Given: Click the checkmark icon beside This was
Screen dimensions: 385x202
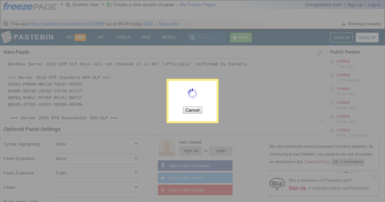Looking at the screenshot, I should [6, 24].
